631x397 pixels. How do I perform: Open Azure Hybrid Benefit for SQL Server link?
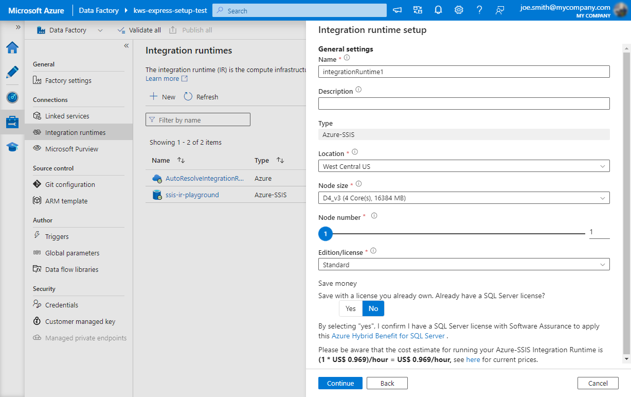(388, 336)
